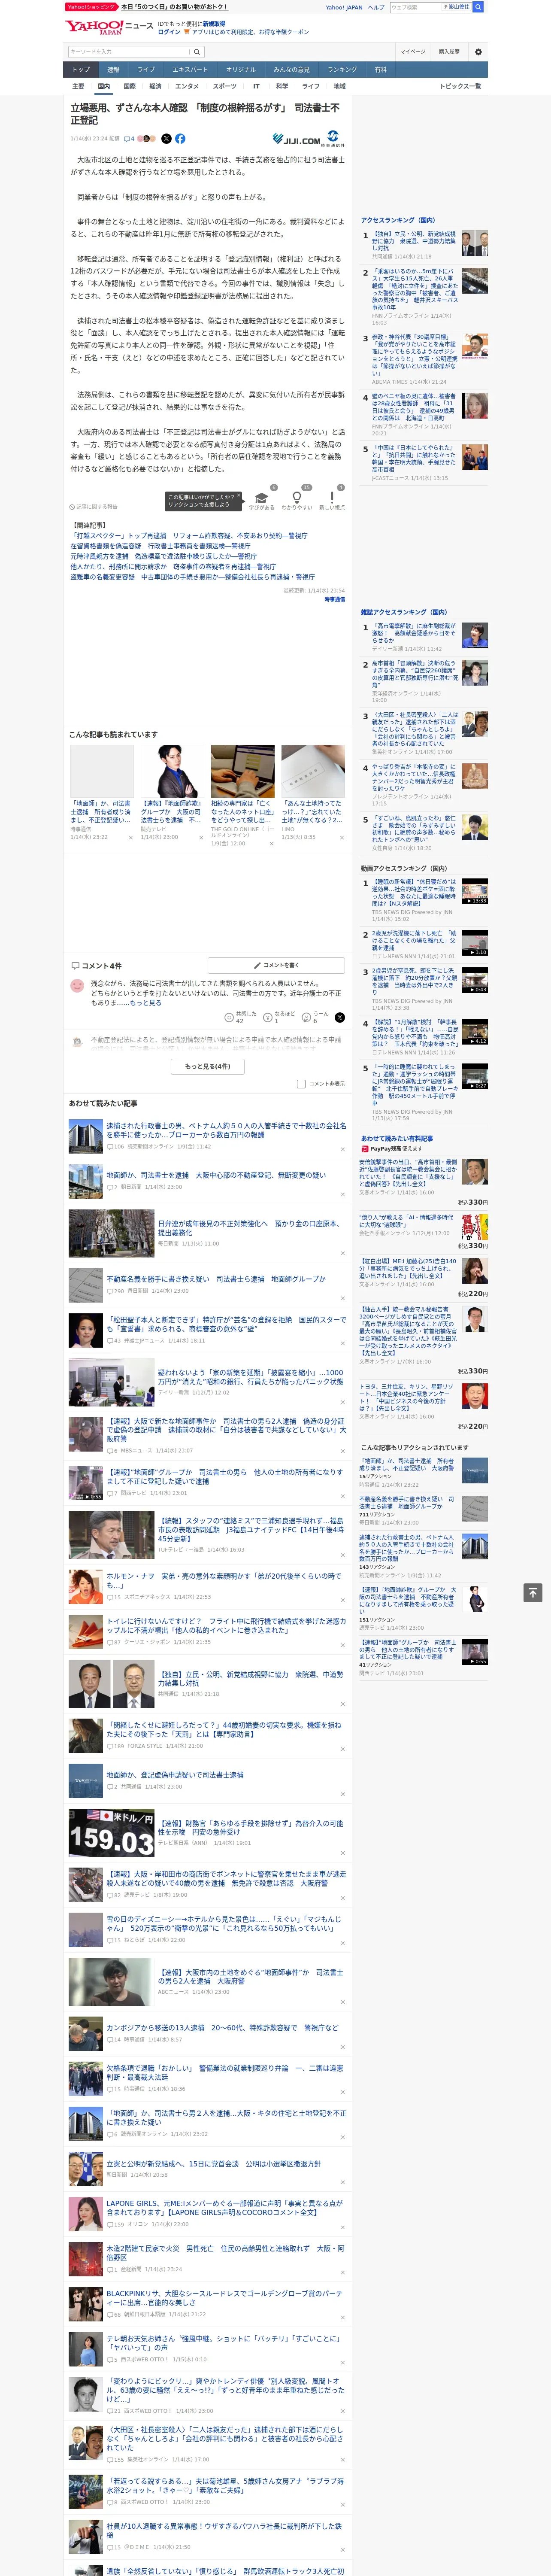Click the search magnifier next to keyword field
The width and height of the screenshot is (551, 2576).
[197, 52]
